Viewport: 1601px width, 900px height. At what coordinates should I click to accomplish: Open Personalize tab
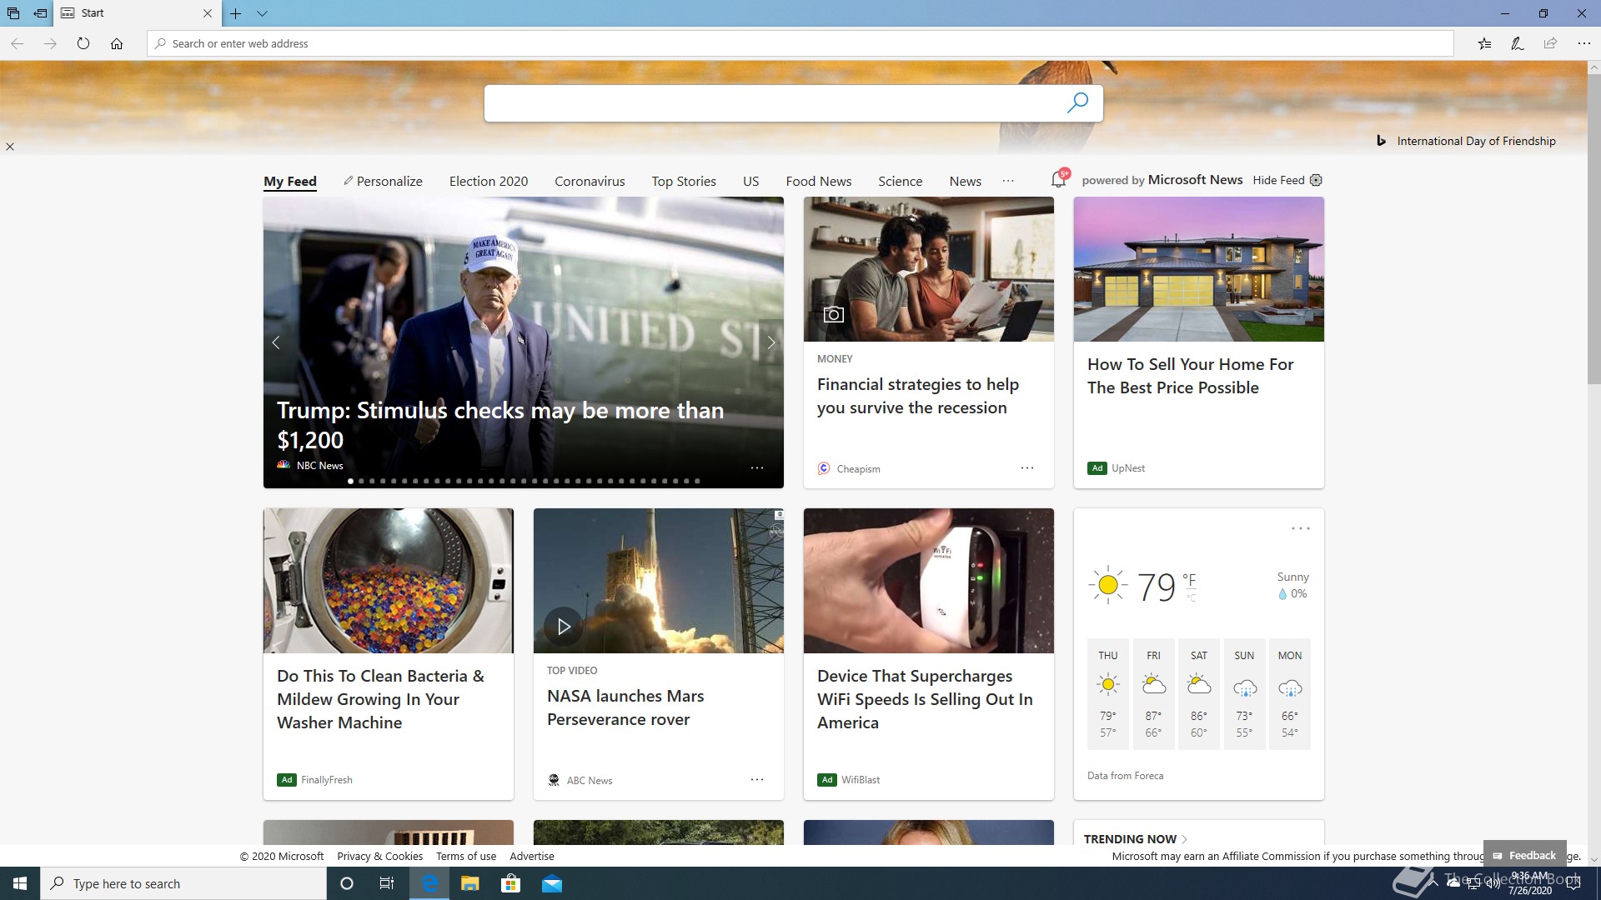click(383, 181)
